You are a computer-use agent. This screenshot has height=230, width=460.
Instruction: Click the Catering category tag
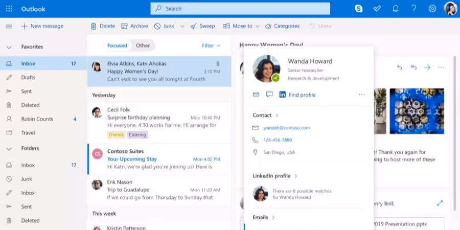[x=137, y=134]
